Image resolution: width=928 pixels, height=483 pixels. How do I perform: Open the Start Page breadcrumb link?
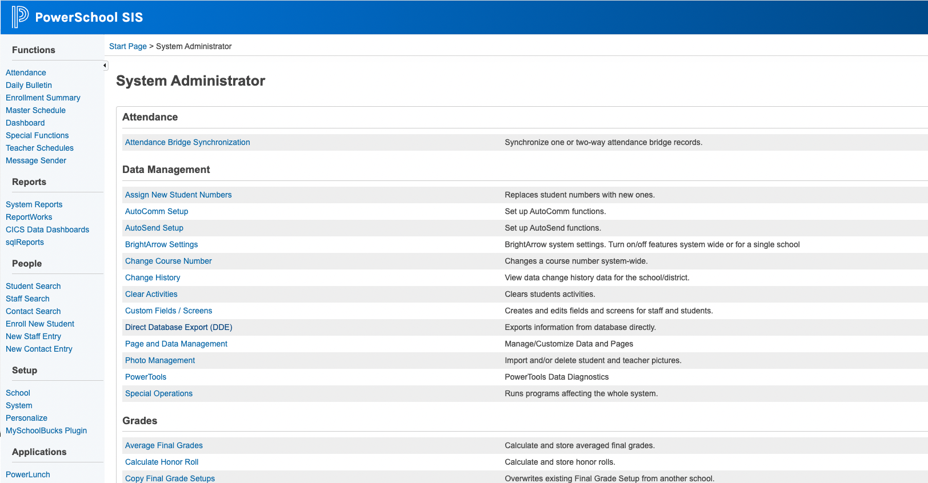128,46
